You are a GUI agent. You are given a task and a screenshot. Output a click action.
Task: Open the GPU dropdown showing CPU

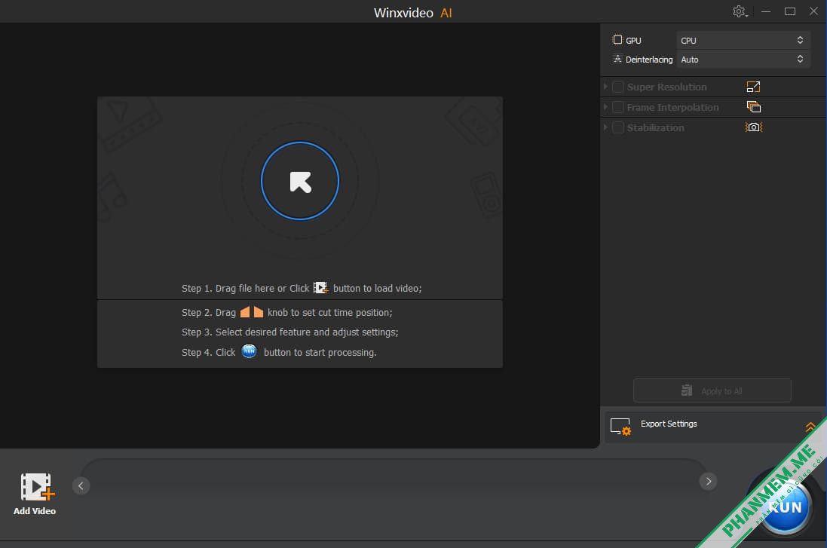coord(743,41)
